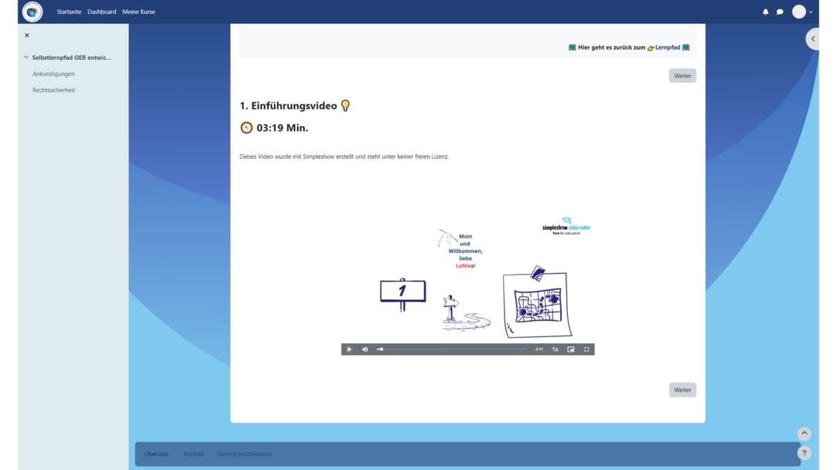Play the introduction video

point(350,350)
